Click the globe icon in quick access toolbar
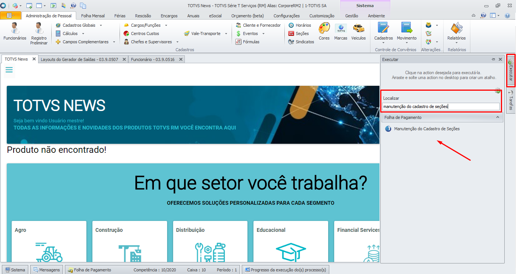 (73, 6)
